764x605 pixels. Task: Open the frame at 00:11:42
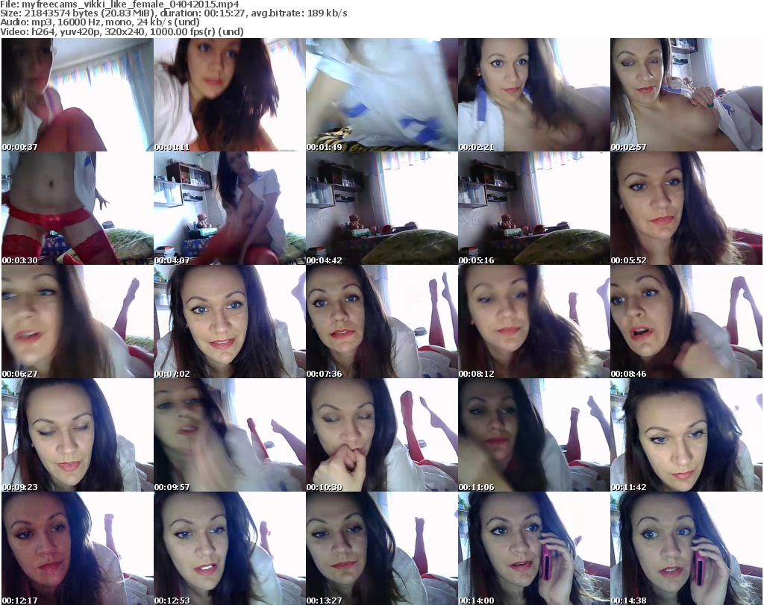click(686, 435)
